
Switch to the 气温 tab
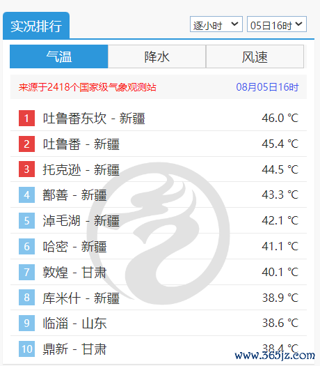click(58, 56)
